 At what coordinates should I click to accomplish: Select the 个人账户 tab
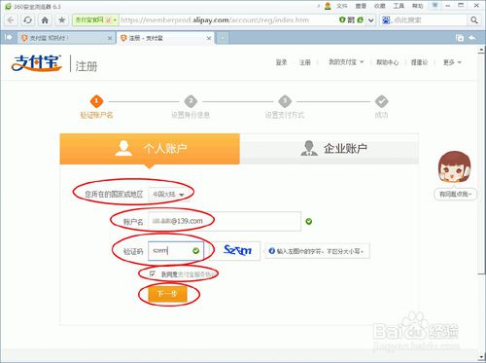150,149
